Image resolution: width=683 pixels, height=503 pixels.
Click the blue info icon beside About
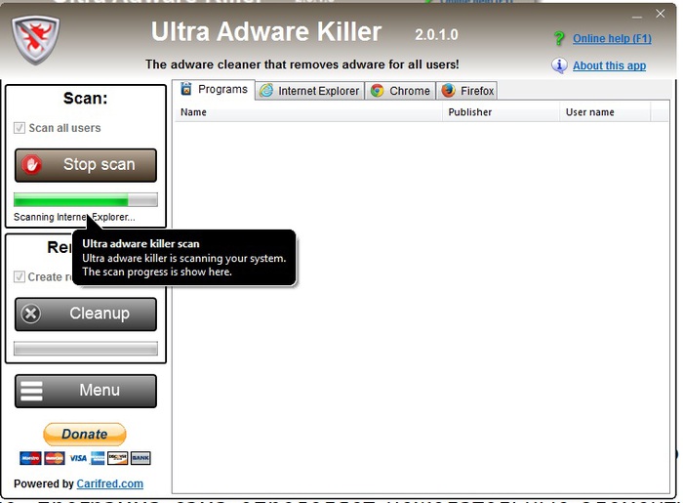pos(559,65)
